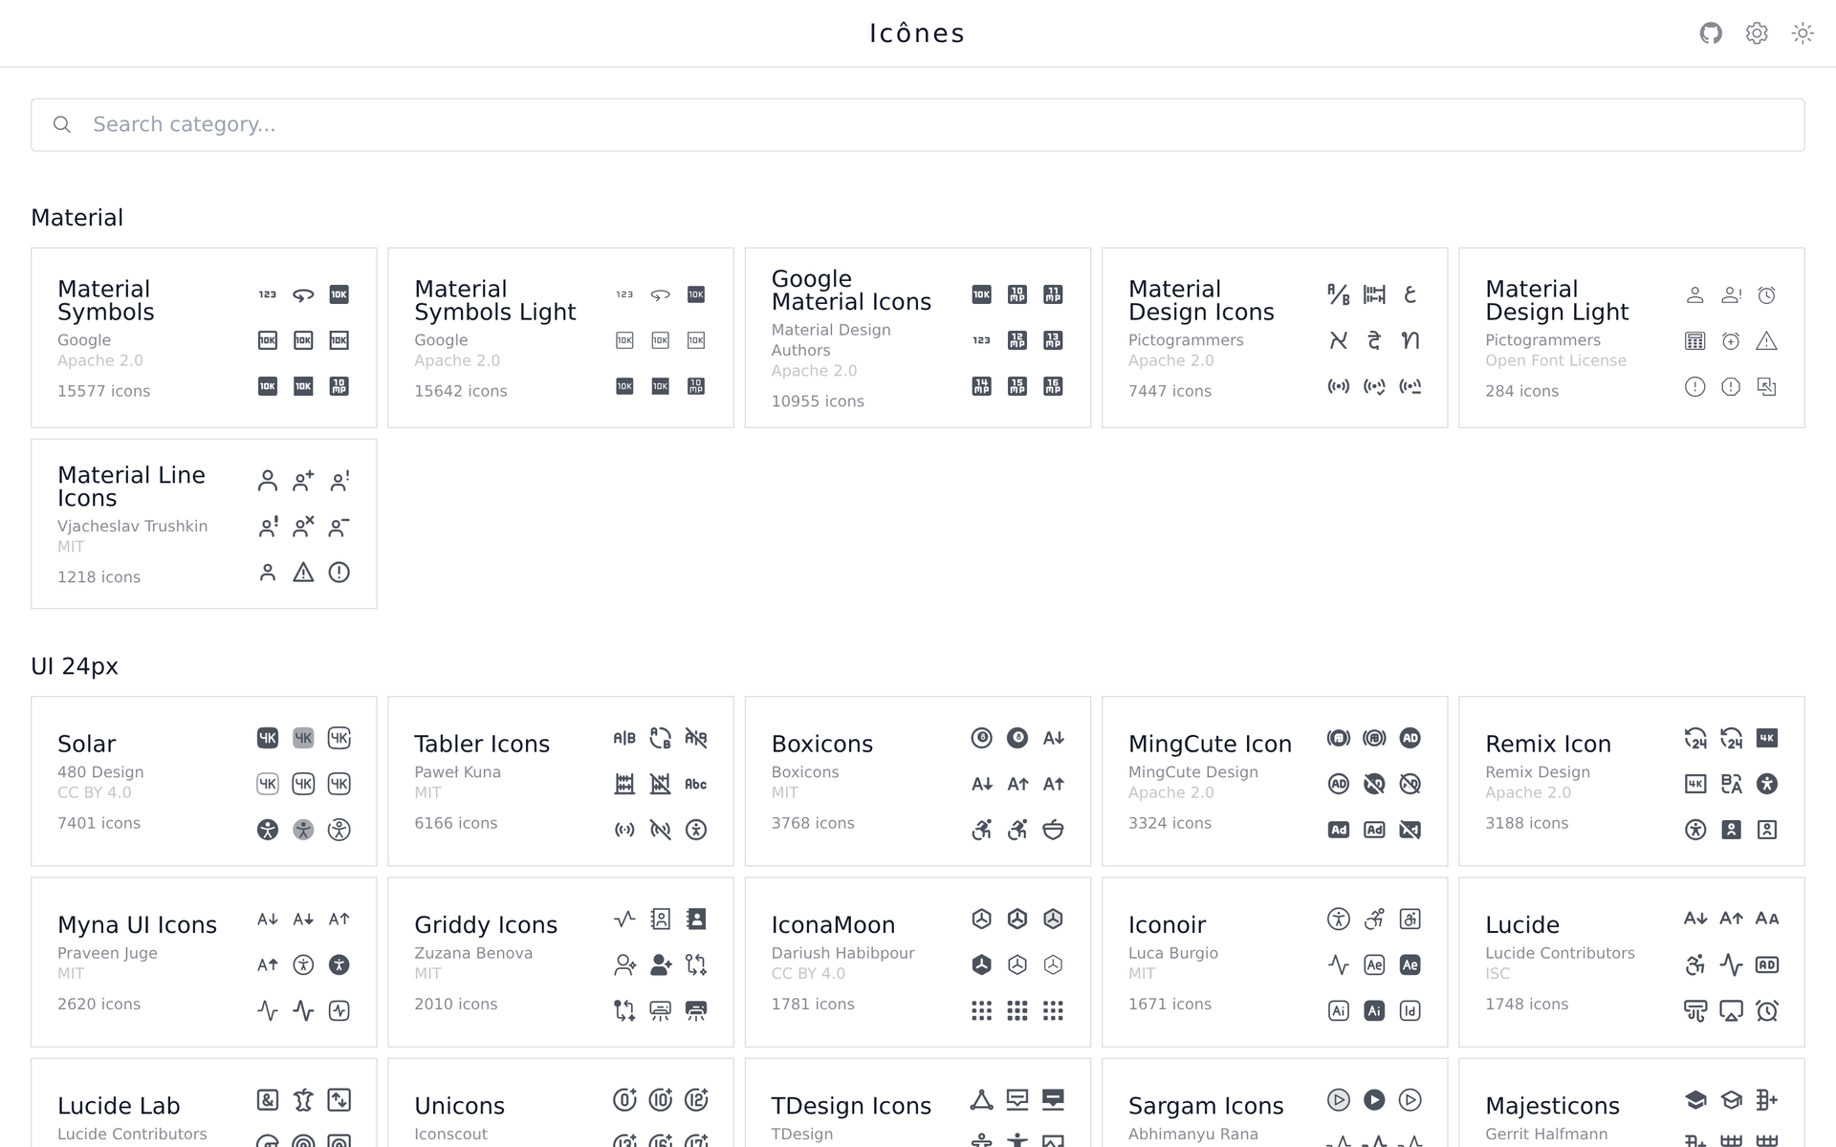Screen dimensions: 1836x1147
Task: Open the Majesticons collection
Action: click(1631, 1103)
